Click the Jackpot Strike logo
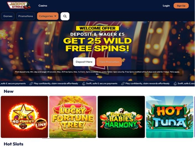 (19, 6)
